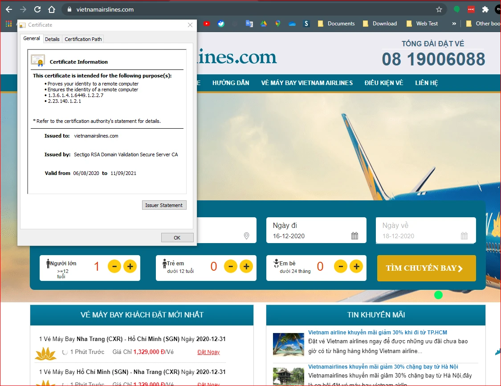Click the VÉ MÁY BAY KHÁCH ĐẶT MỚI NHẤT heading
The width and height of the screenshot is (501, 386).
[142, 315]
